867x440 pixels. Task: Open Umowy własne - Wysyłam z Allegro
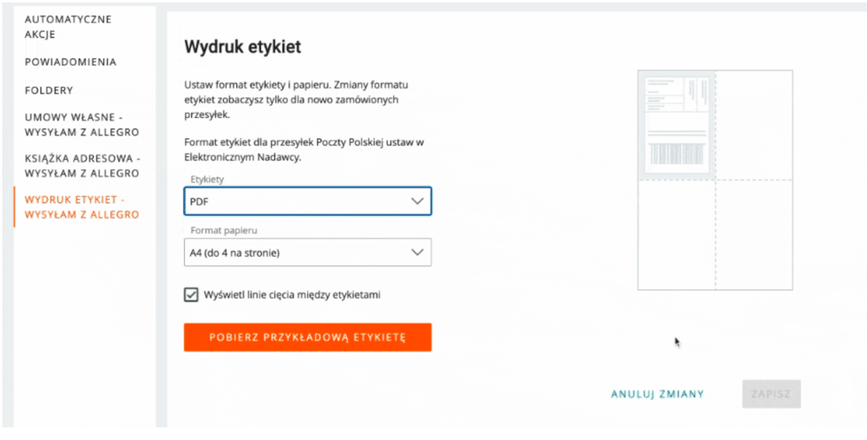pos(82,124)
